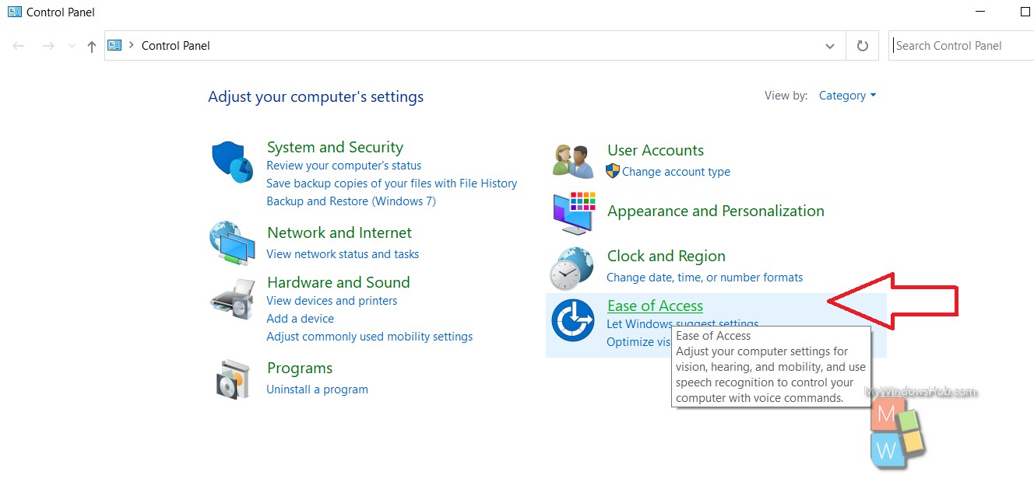Open Clock and Region category

[666, 256]
